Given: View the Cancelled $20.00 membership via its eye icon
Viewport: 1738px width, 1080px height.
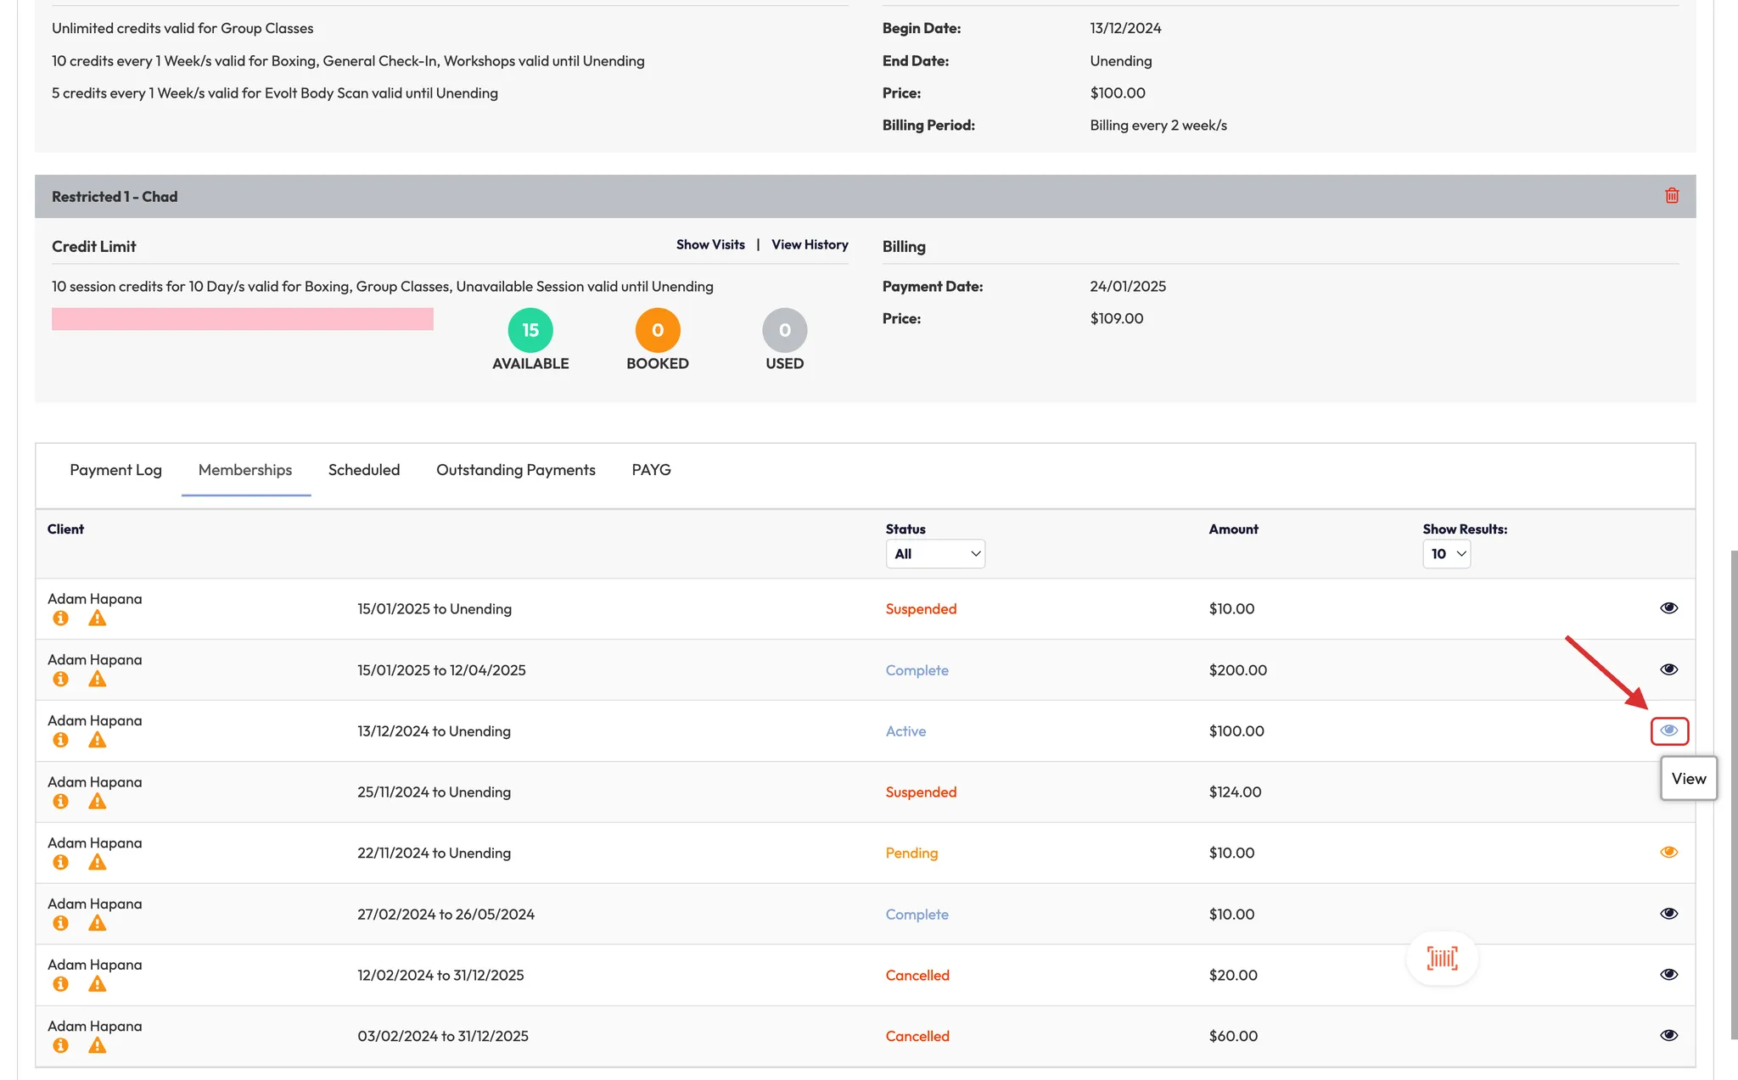Looking at the screenshot, I should [1668, 975].
